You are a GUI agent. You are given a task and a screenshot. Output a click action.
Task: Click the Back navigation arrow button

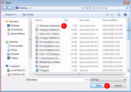click(x=4, y=8)
